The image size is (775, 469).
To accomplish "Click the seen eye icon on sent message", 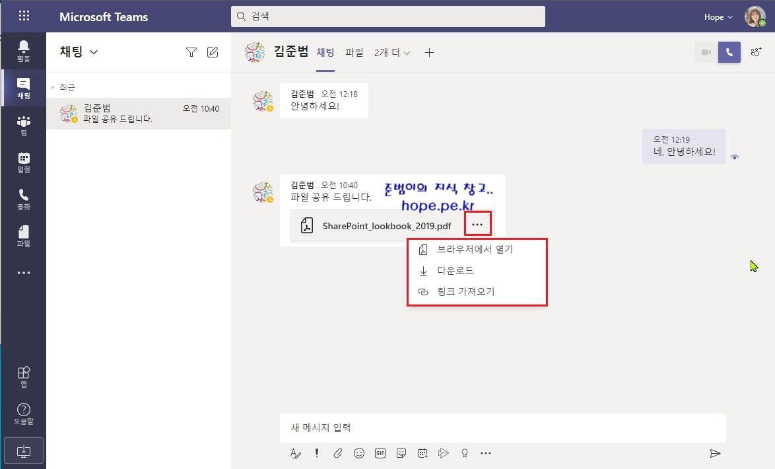I will tap(735, 157).
